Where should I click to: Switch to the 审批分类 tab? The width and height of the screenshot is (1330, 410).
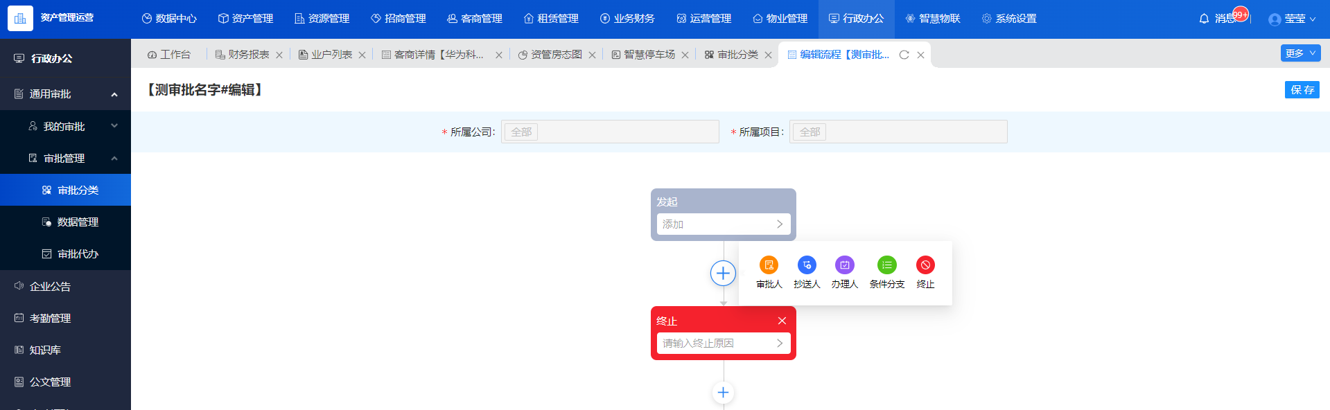pos(731,55)
